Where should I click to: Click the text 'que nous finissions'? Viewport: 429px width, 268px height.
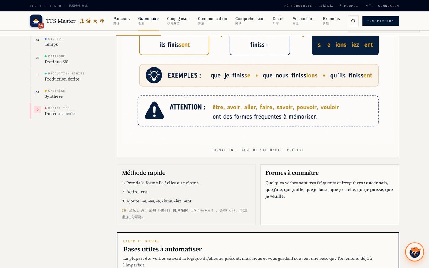click(x=290, y=75)
